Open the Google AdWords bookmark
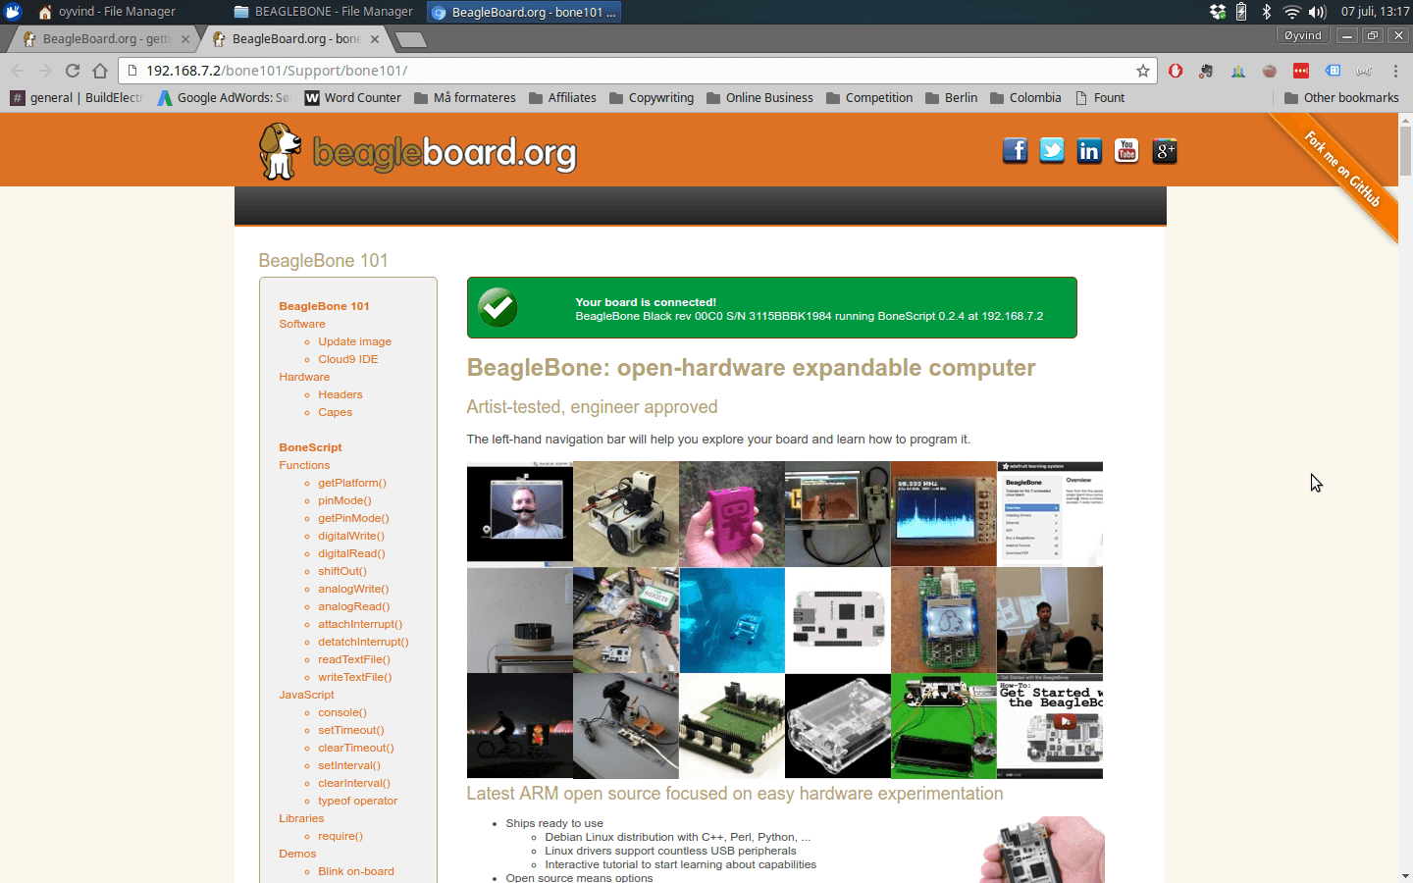Screen dimensions: 1413x883 pyautogui.click(x=225, y=98)
